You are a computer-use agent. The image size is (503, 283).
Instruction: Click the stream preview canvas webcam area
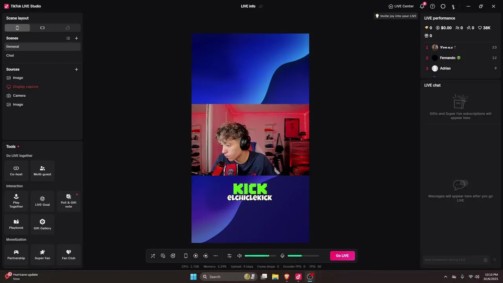pyautogui.click(x=250, y=140)
